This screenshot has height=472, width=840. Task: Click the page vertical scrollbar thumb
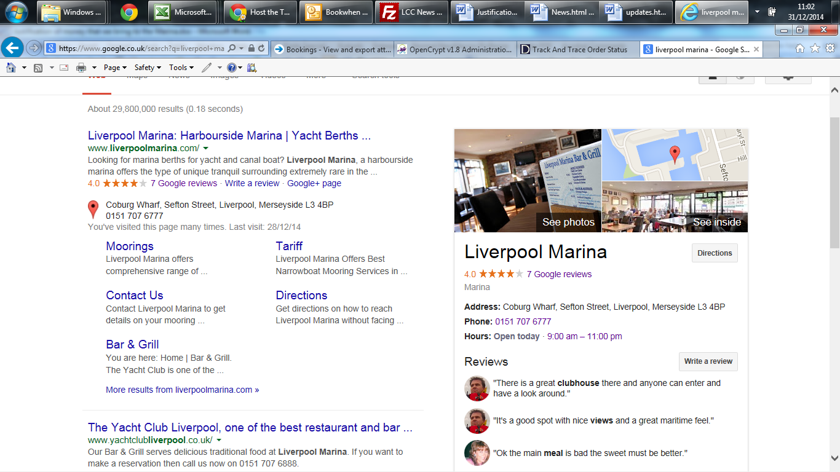click(834, 183)
